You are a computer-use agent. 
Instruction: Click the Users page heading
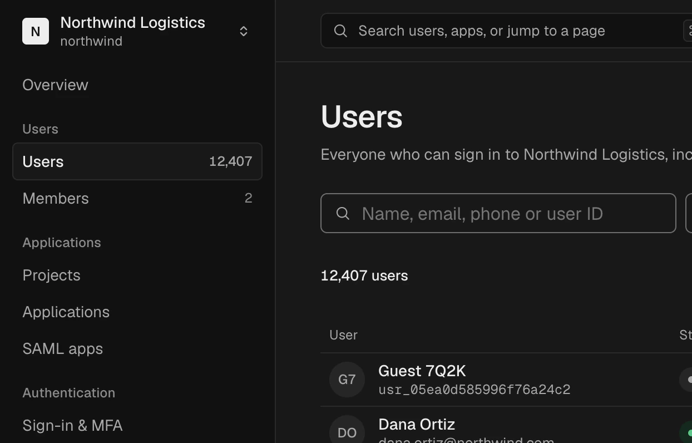[x=362, y=117]
